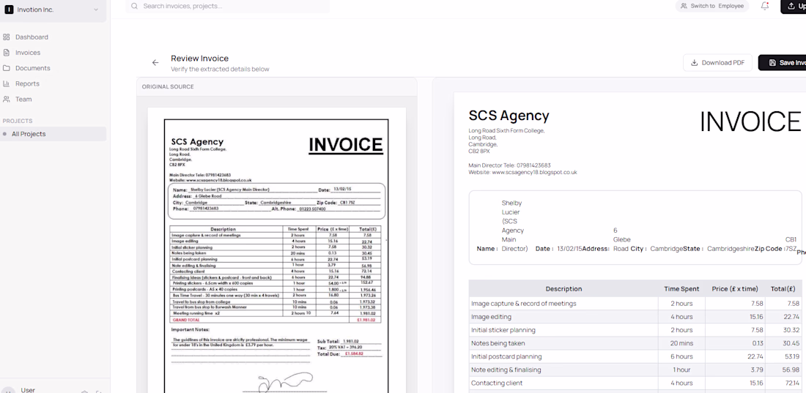Click the Save Invoice button
Image resolution: width=806 pixels, height=393 pixels.
pyautogui.click(x=782, y=63)
